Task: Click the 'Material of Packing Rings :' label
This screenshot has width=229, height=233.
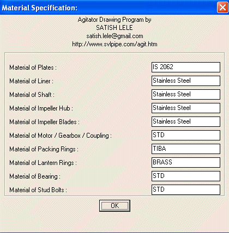Action: [44, 149]
